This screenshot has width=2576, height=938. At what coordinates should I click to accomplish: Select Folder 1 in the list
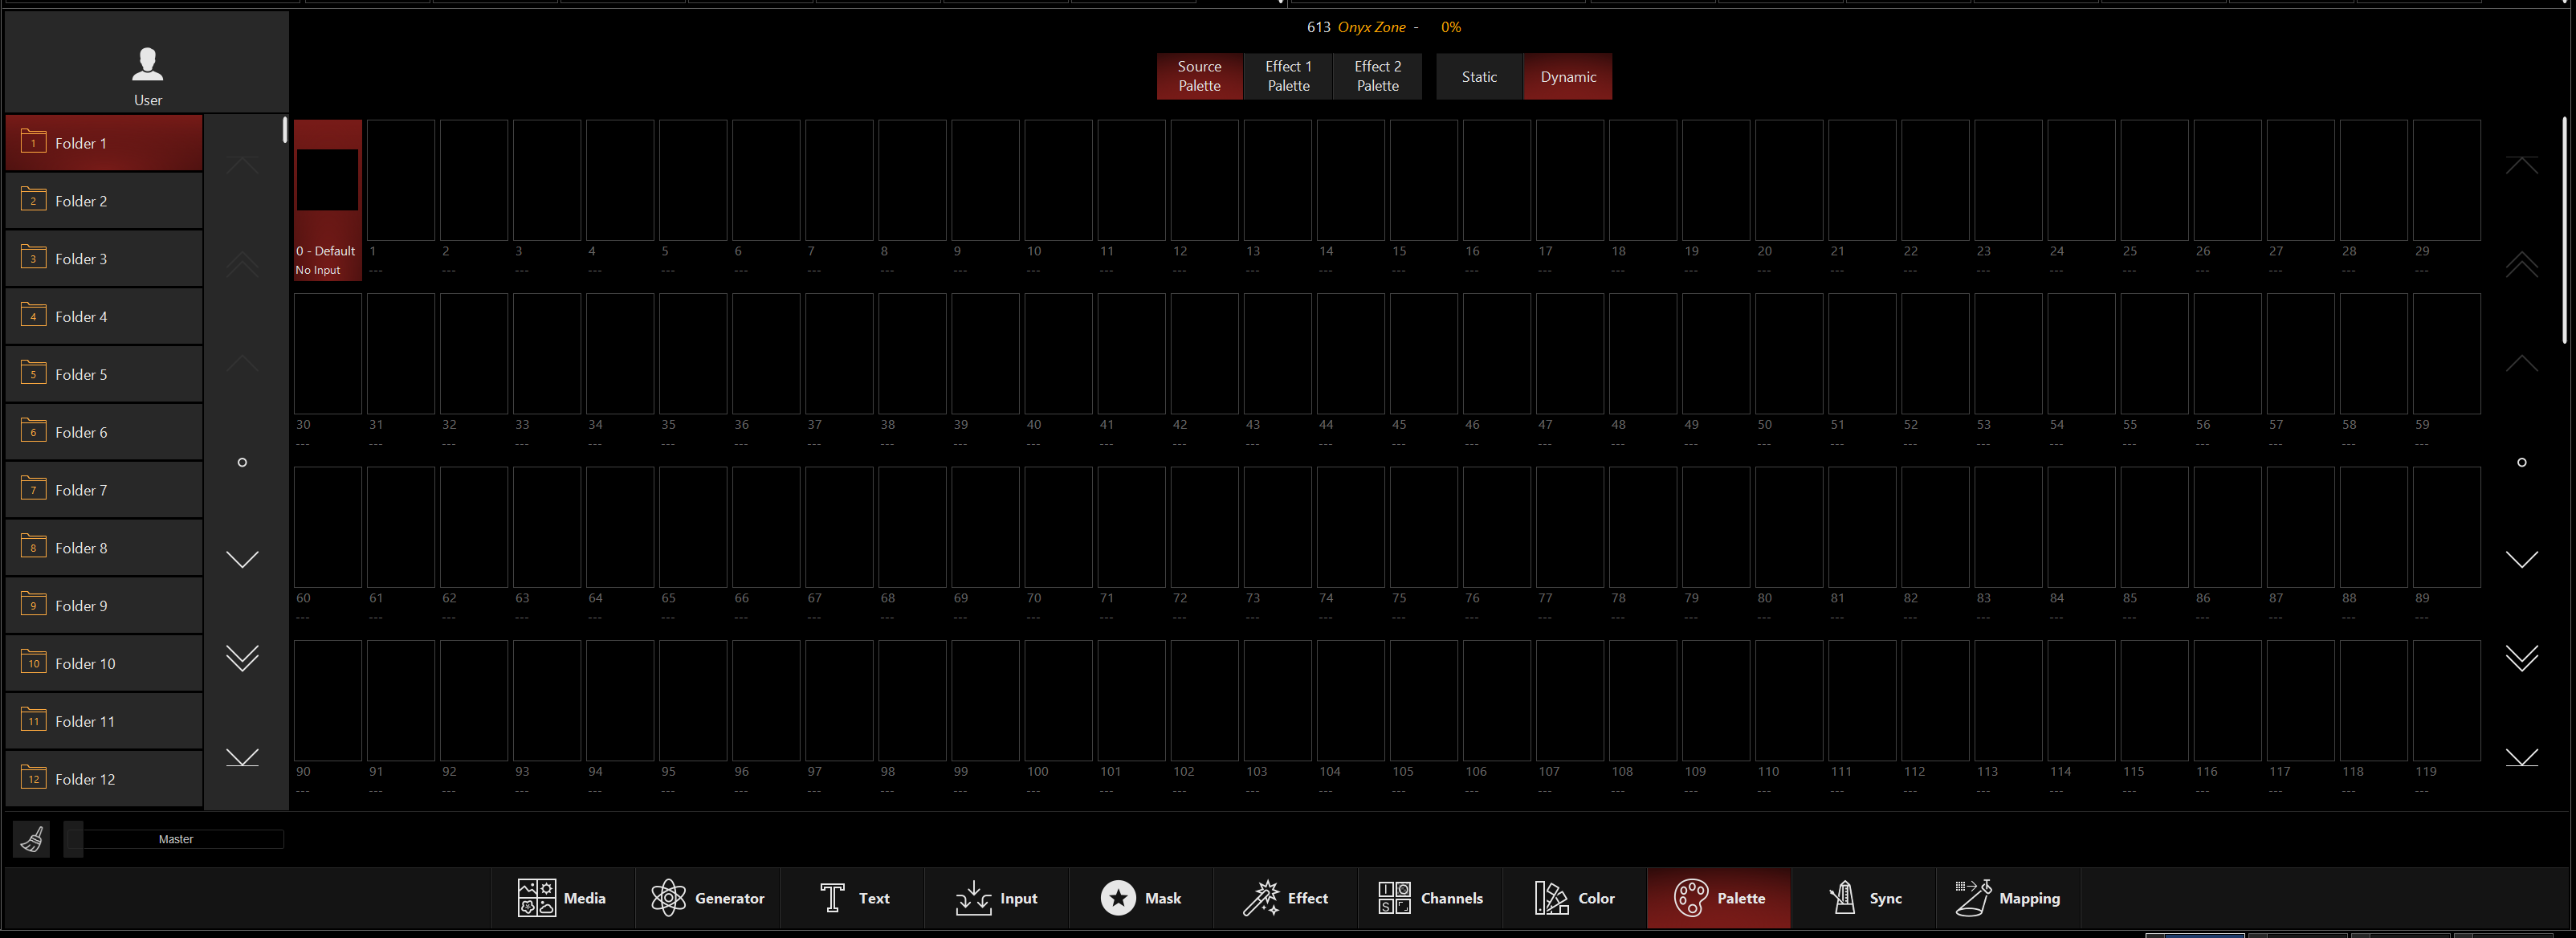click(104, 143)
